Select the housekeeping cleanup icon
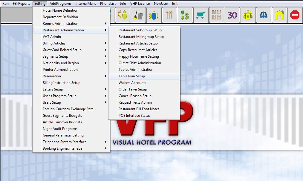303x181 pixels. tap(138, 14)
